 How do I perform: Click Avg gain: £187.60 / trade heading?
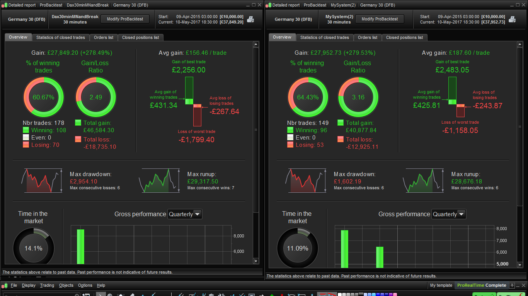[x=456, y=53]
